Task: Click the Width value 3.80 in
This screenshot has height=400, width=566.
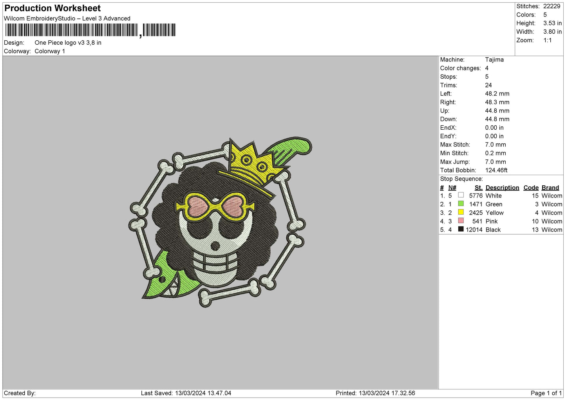Action: coord(552,32)
